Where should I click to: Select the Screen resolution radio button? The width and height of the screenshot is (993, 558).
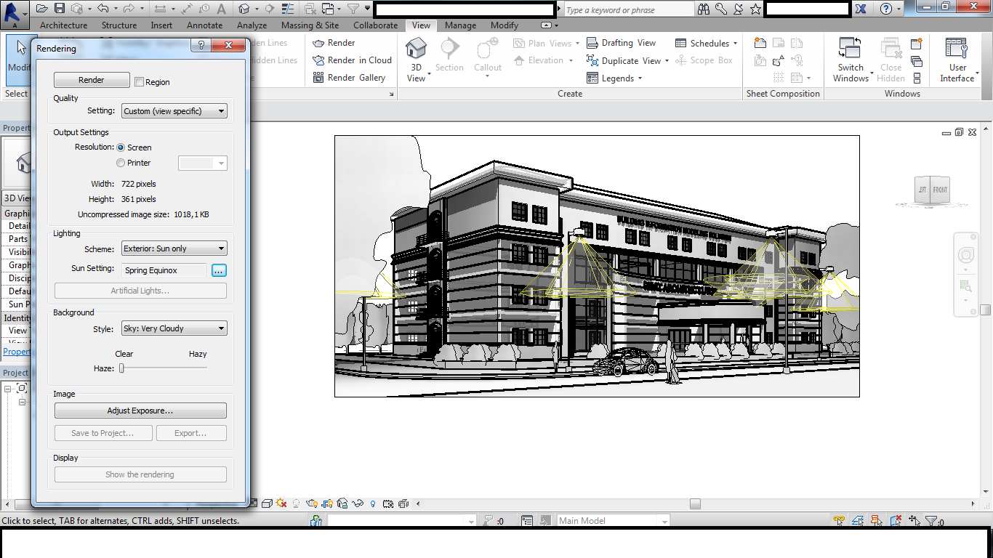(121, 147)
